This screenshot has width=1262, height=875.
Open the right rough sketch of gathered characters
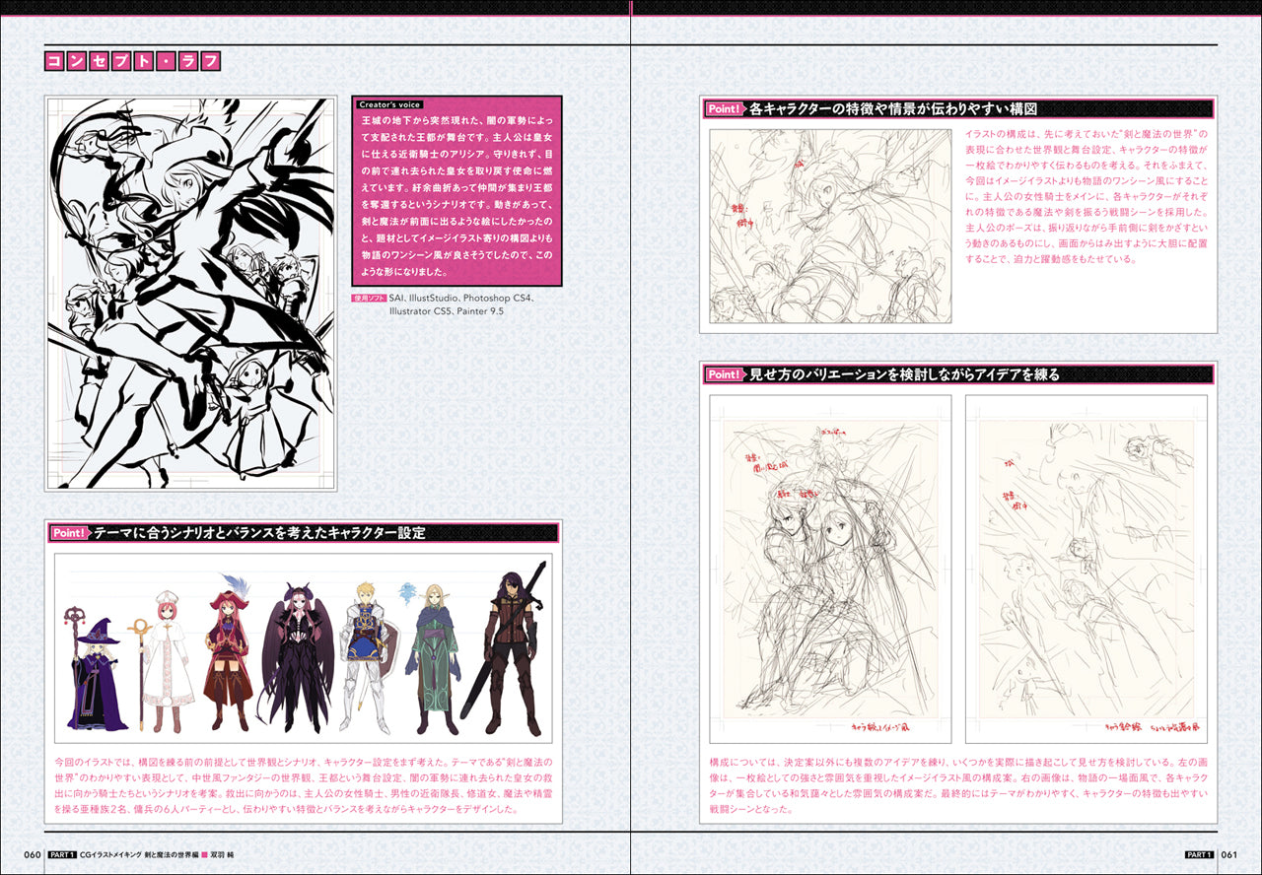(x=1087, y=569)
